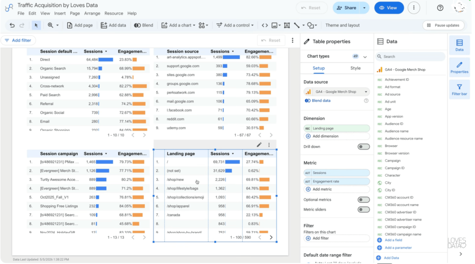Toggle the Optional metrics switch

[364, 200]
